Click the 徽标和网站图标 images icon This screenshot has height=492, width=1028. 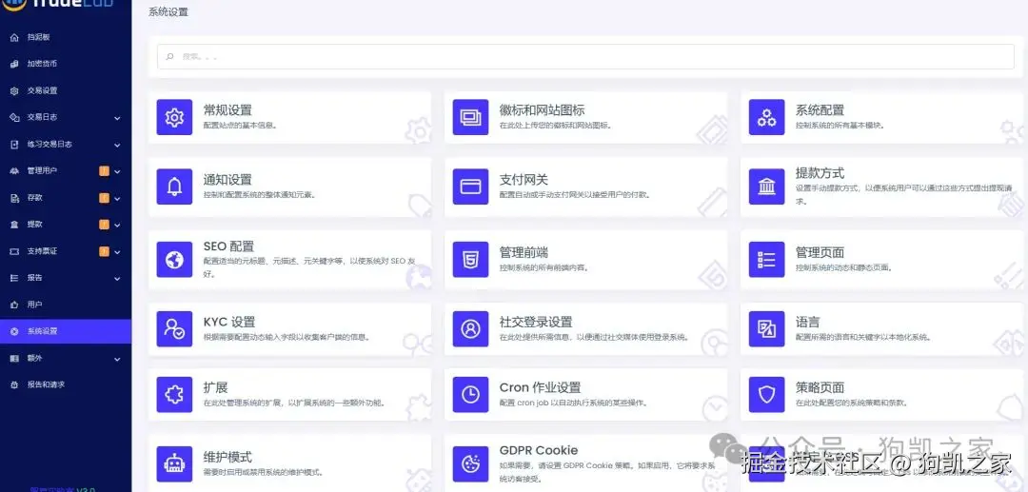[x=471, y=117]
